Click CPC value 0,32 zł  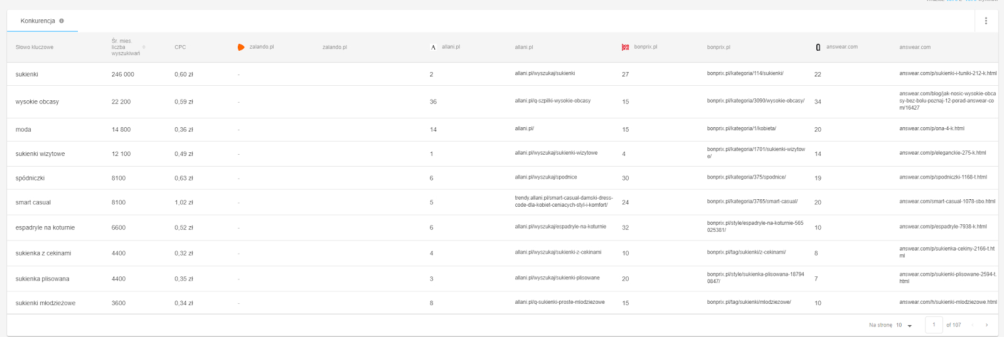[x=184, y=253]
